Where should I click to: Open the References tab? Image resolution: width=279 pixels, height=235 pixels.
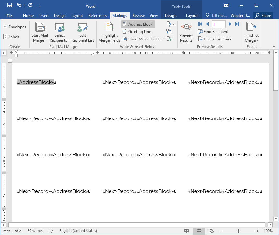pyautogui.click(x=98, y=16)
